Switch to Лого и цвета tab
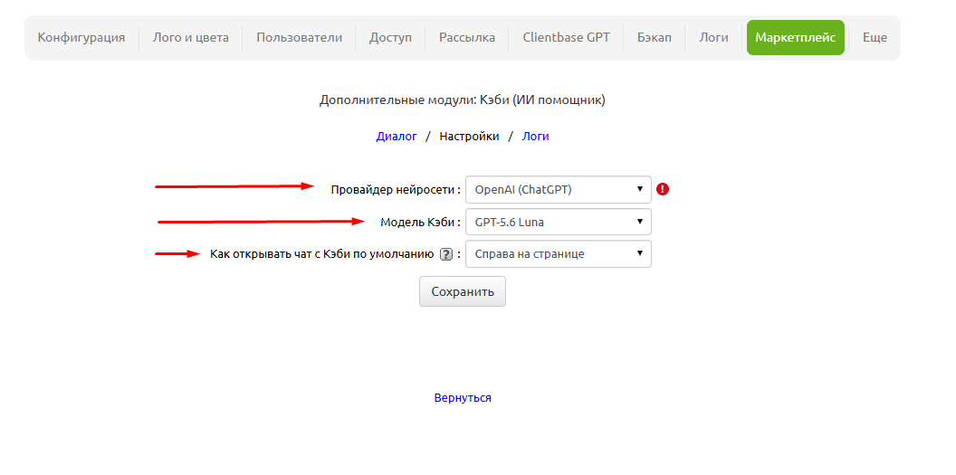Image resolution: width=956 pixels, height=475 pixels. click(191, 38)
